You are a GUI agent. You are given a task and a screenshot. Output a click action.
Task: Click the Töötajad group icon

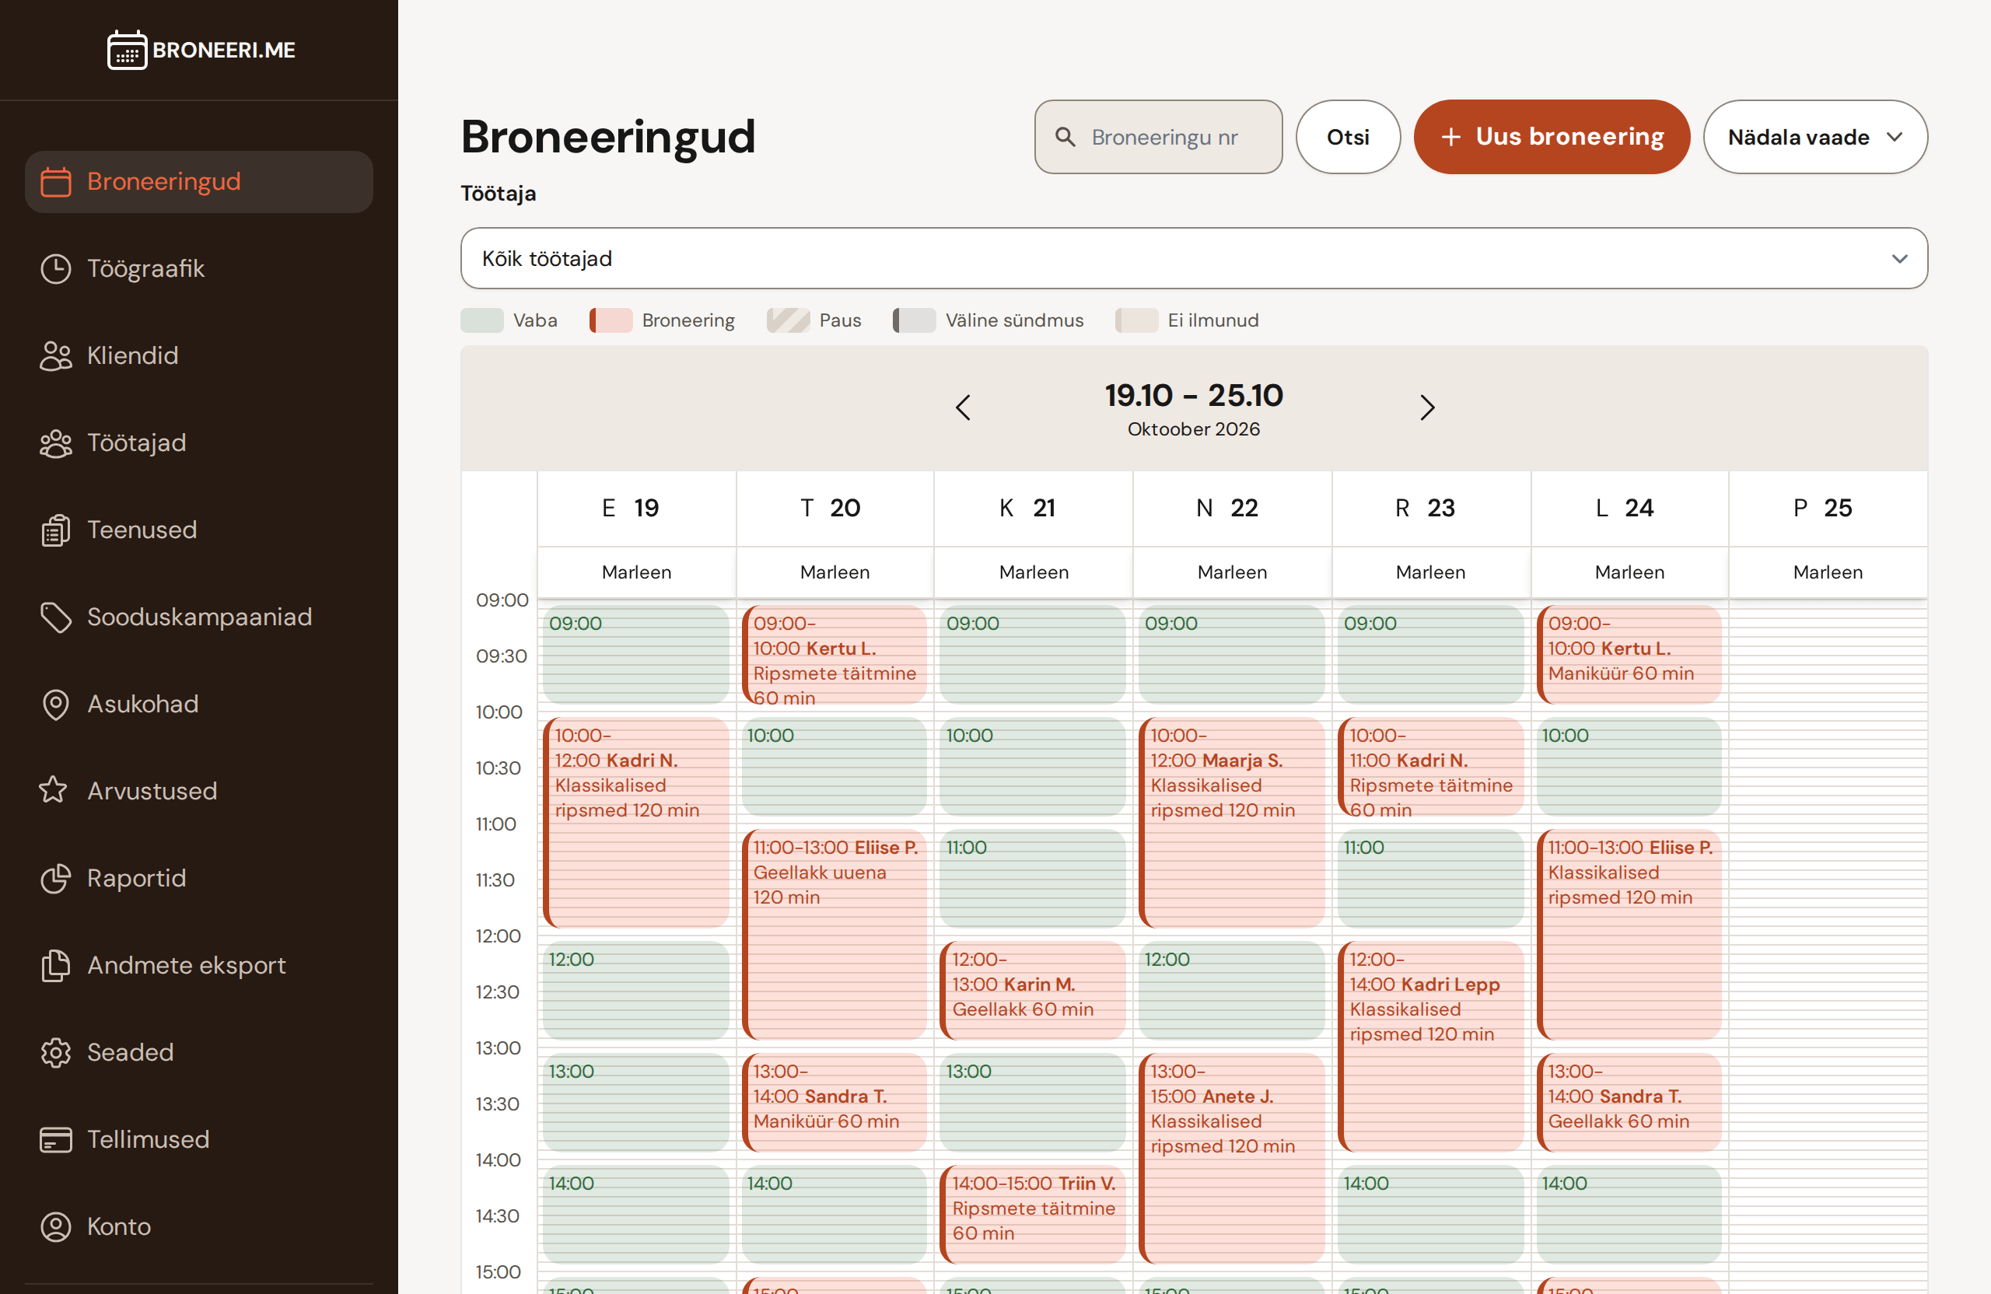click(x=56, y=443)
